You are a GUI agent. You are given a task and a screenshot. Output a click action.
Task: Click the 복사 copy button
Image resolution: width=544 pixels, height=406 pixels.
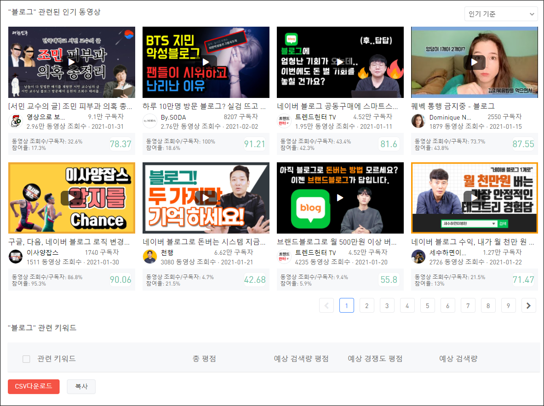[81, 386]
